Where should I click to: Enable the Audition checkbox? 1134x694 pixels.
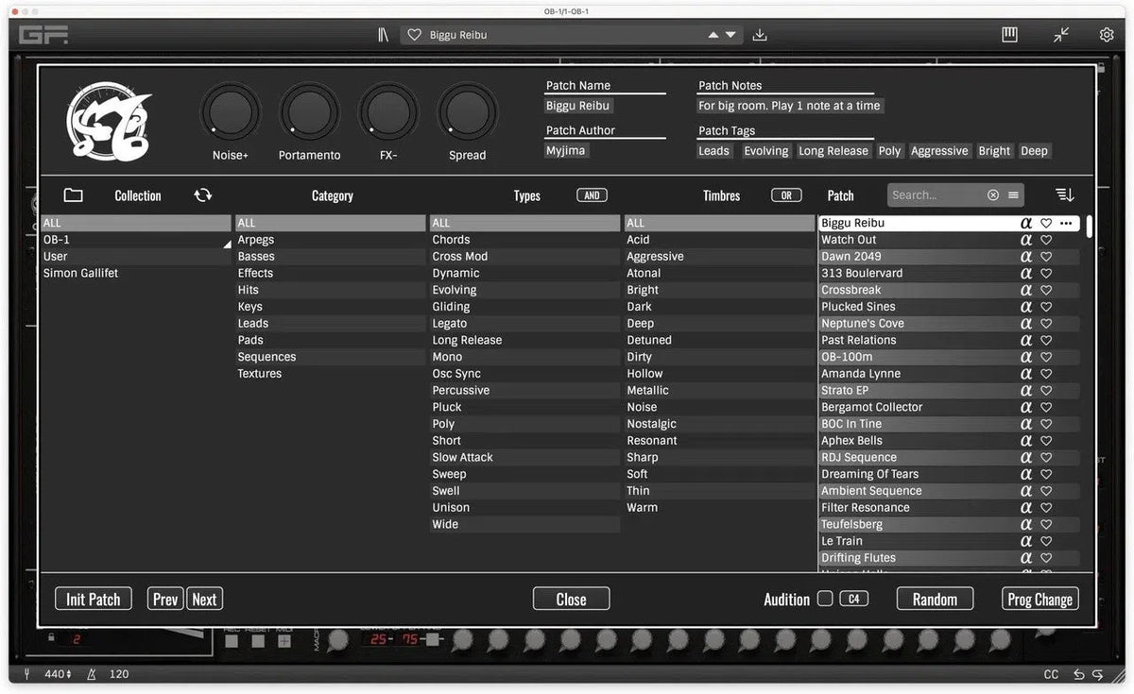(825, 599)
